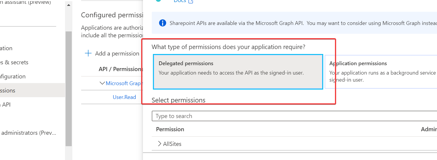Image resolution: width=437 pixels, height=160 pixels.
Task: Open Token configuration in the sidebar
Action: pyautogui.click(x=13, y=76)
